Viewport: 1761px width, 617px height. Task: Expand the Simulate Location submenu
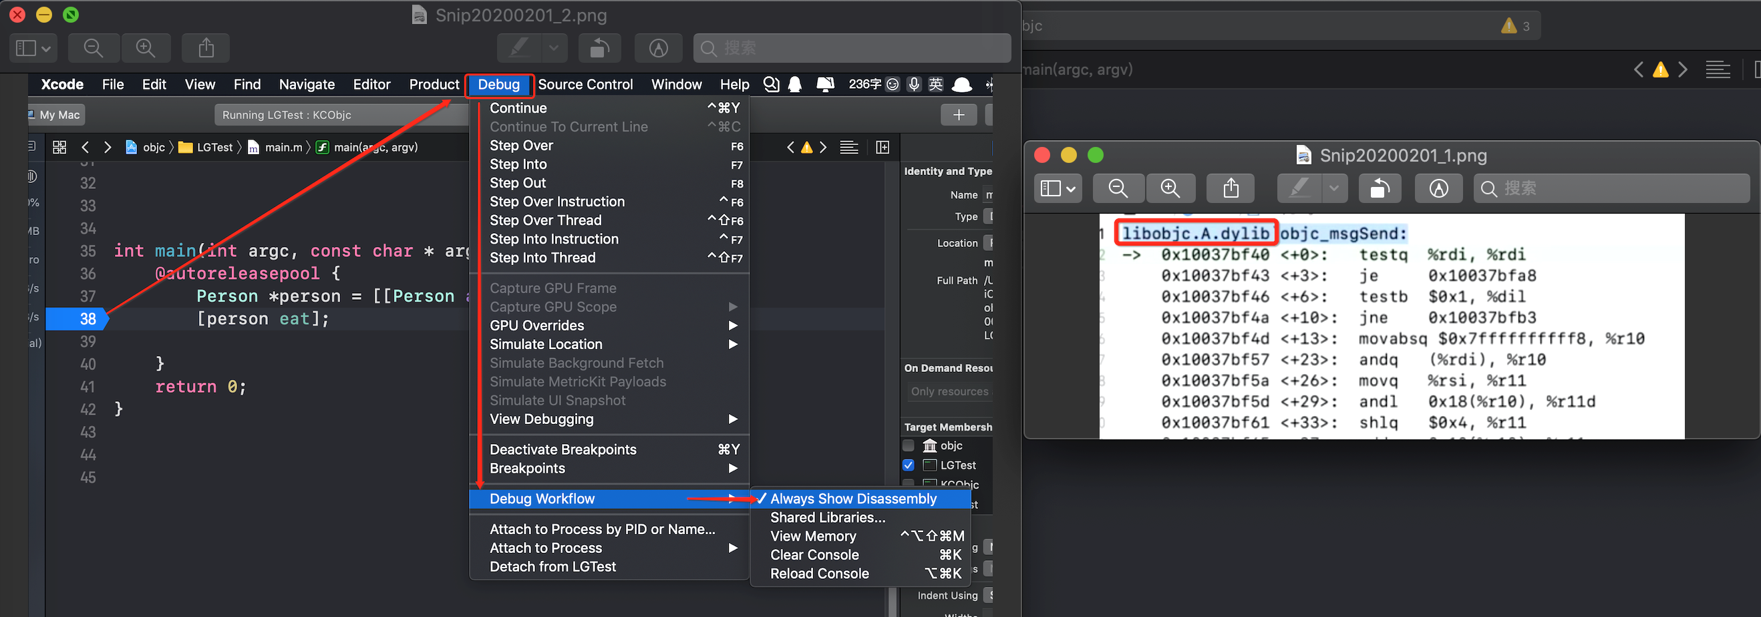point(609,345)
